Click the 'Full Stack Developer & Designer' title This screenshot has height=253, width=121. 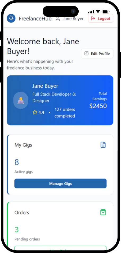54,97
